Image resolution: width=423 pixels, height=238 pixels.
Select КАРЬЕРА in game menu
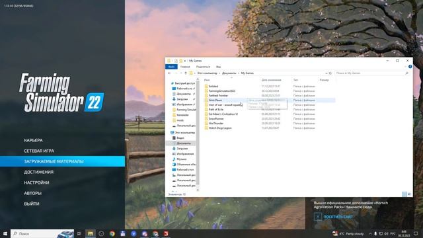(x=33, y=140)
